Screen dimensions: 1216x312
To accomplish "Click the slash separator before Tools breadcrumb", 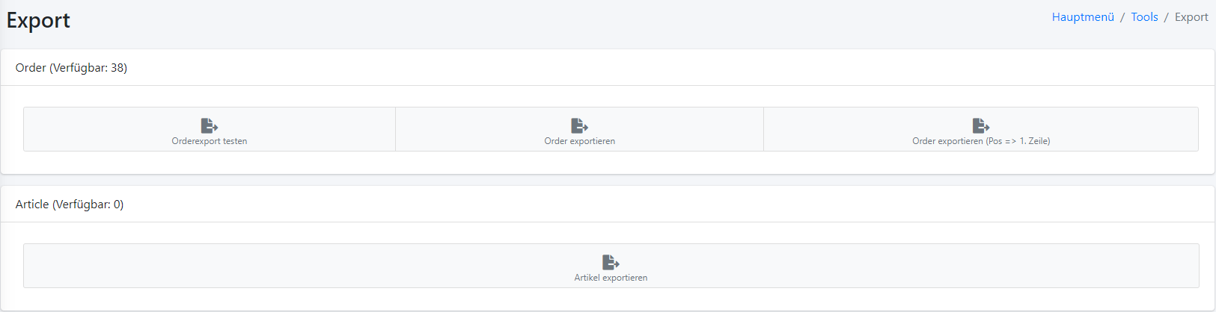I will 1122,17.
